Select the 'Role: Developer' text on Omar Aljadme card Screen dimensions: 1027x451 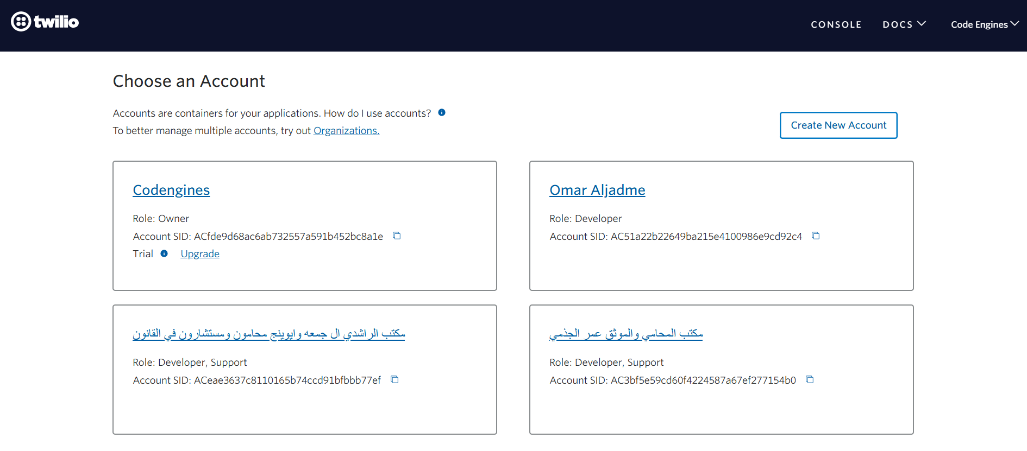tap(586, 219)
